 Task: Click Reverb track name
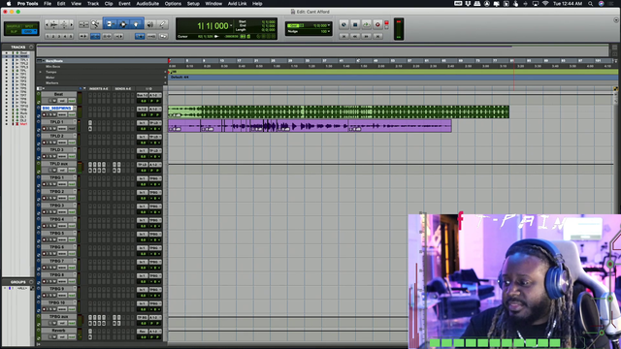tap(58, 331)
